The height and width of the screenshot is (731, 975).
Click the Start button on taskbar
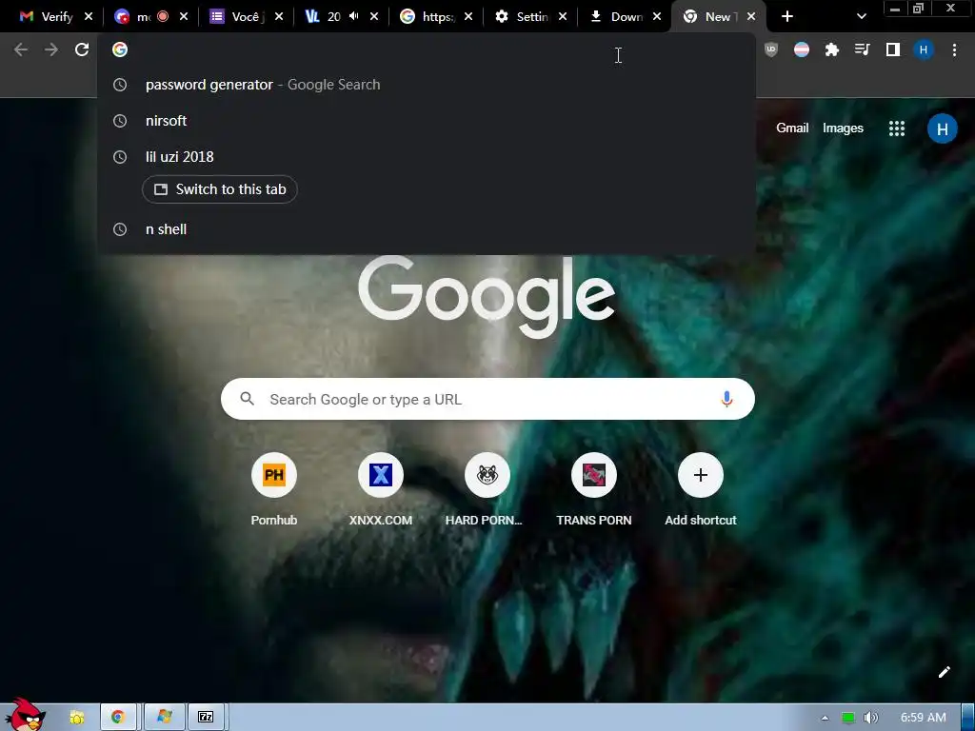pos(24,714)
